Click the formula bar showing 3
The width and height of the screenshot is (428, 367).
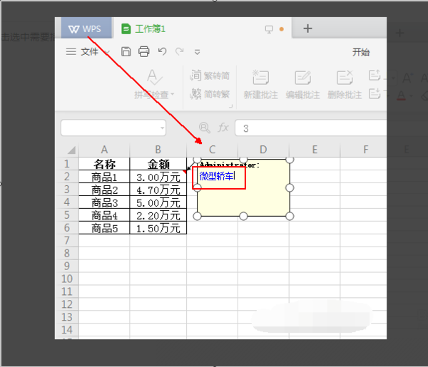310,128
